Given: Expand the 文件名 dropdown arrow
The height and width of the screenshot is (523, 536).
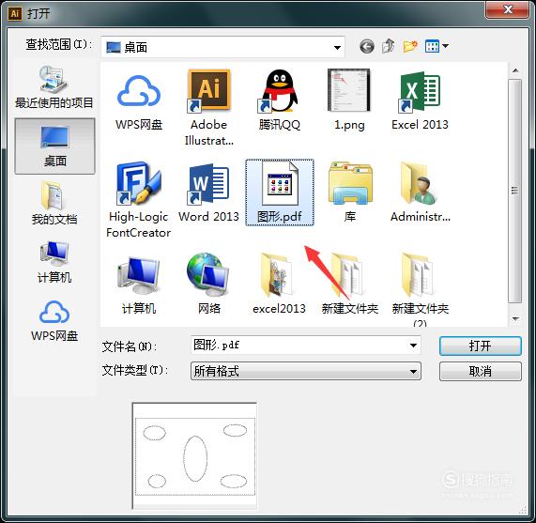Looking at the screenshot, I should [413, 346].
